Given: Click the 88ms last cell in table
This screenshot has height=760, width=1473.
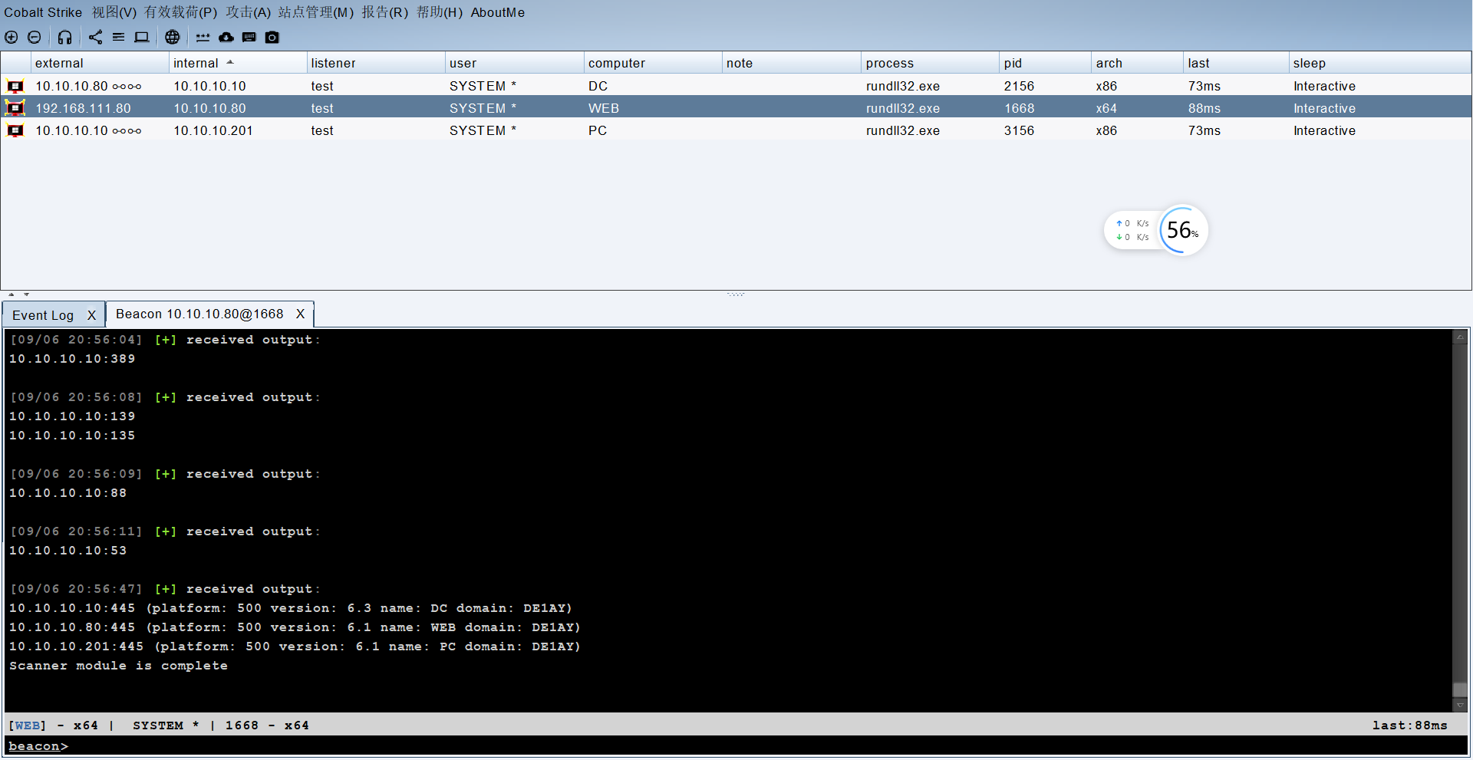Looking at the screenshot, I should pyautogui.click(x=1204, y=108).
